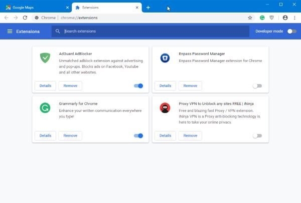Click the Enpass Password Manager title text

202,54
